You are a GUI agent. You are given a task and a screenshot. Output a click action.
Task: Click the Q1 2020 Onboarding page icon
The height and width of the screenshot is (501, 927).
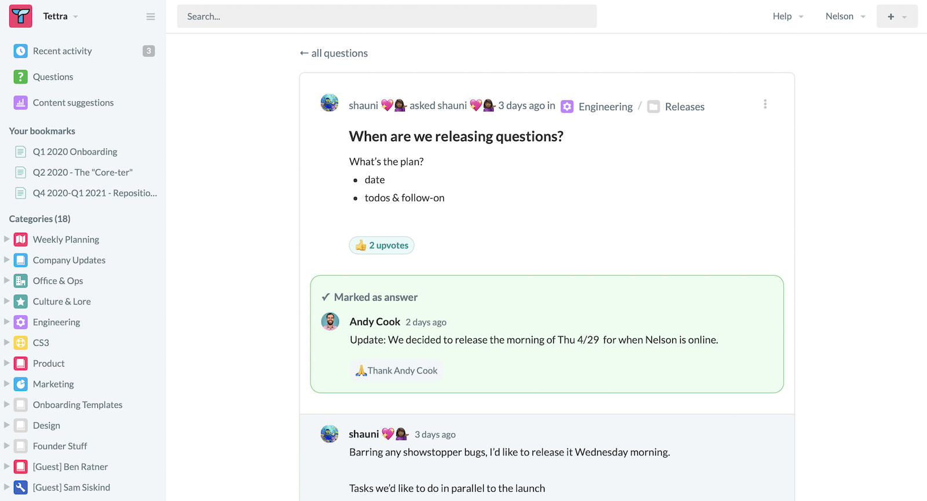tap(20, 152)
